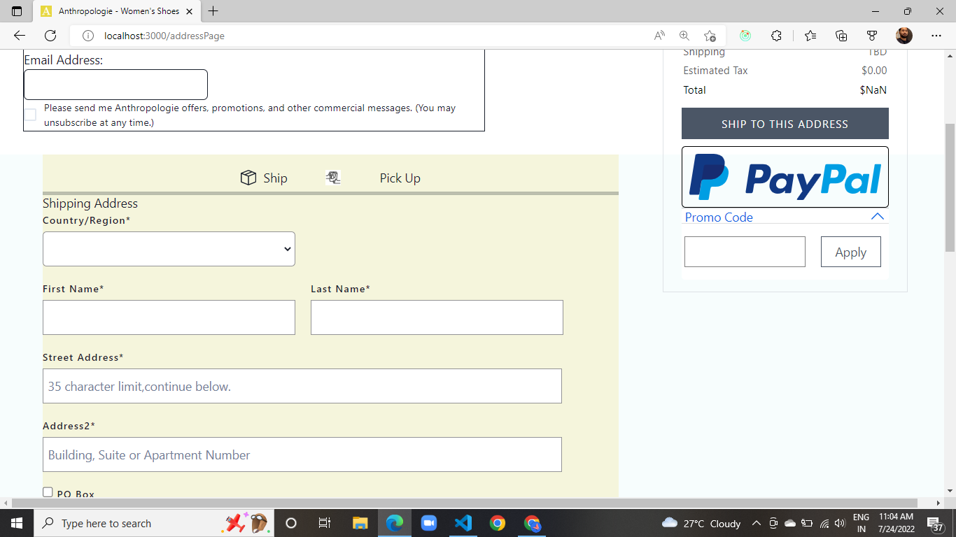Open the 27°C Cloudy weather widget
Viewport: 956px width, 537px height.
[x=701, y=523]
